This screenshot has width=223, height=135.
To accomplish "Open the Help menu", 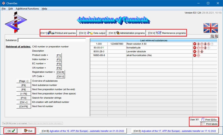I will coord(44,9).
